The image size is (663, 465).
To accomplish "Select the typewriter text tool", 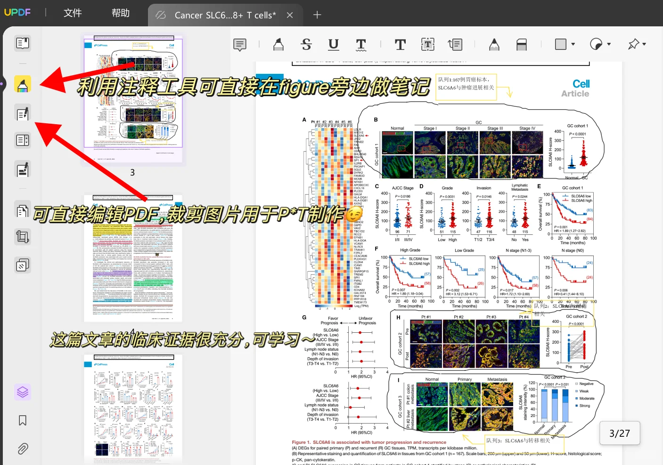I will 400,45.
